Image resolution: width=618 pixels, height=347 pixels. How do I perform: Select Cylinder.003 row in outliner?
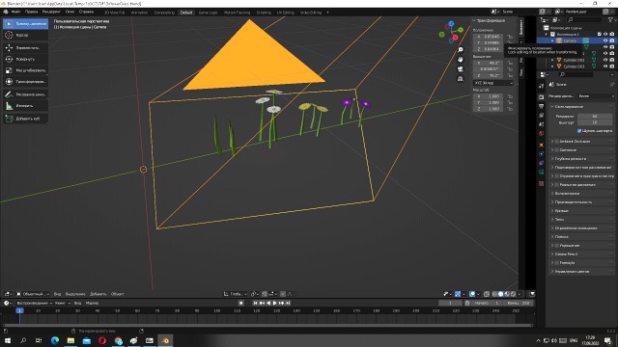574,67
